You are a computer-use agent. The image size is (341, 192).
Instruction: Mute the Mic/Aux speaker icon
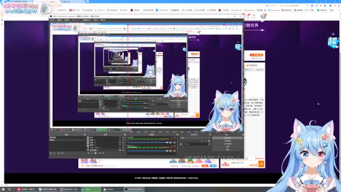pos(171,151)
